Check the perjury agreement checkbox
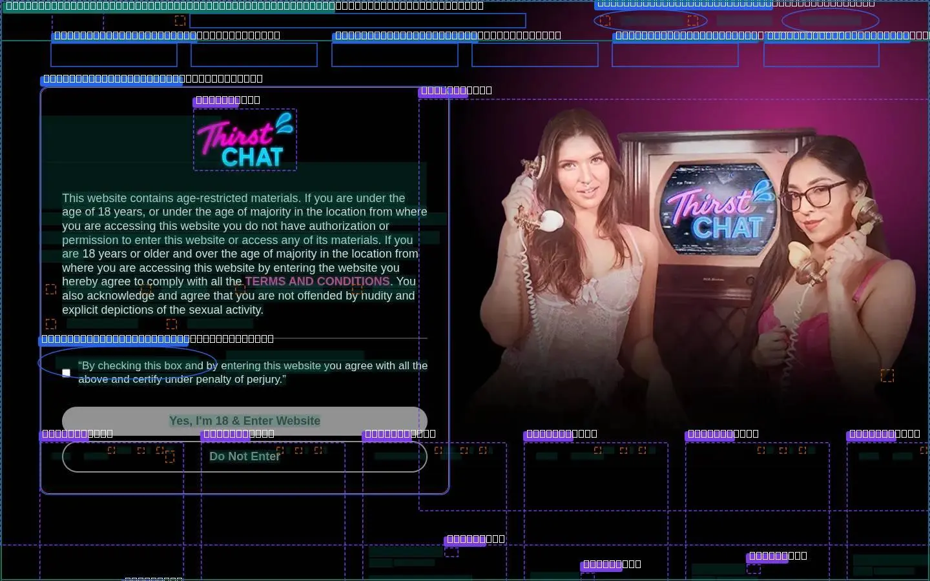This screenshot has width=930, height=581. 66,372
